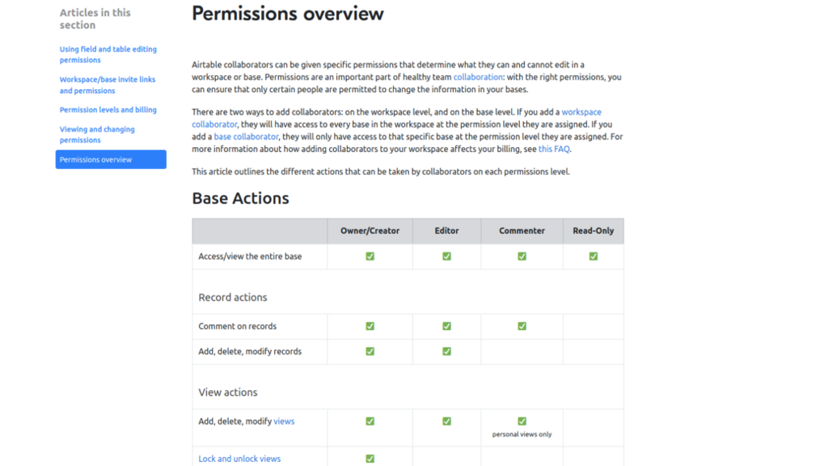Viewport: 828px width, 466px height.
Task: Follow the collaboration hyperlink in the intro paragraph
Action: point(477,76)
